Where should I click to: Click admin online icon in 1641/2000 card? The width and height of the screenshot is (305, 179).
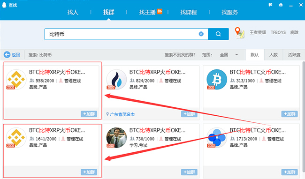tap(63, 139)
